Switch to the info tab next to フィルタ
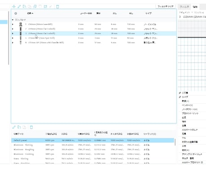Viewport: 206px width, 170px height. click(195, 7)
